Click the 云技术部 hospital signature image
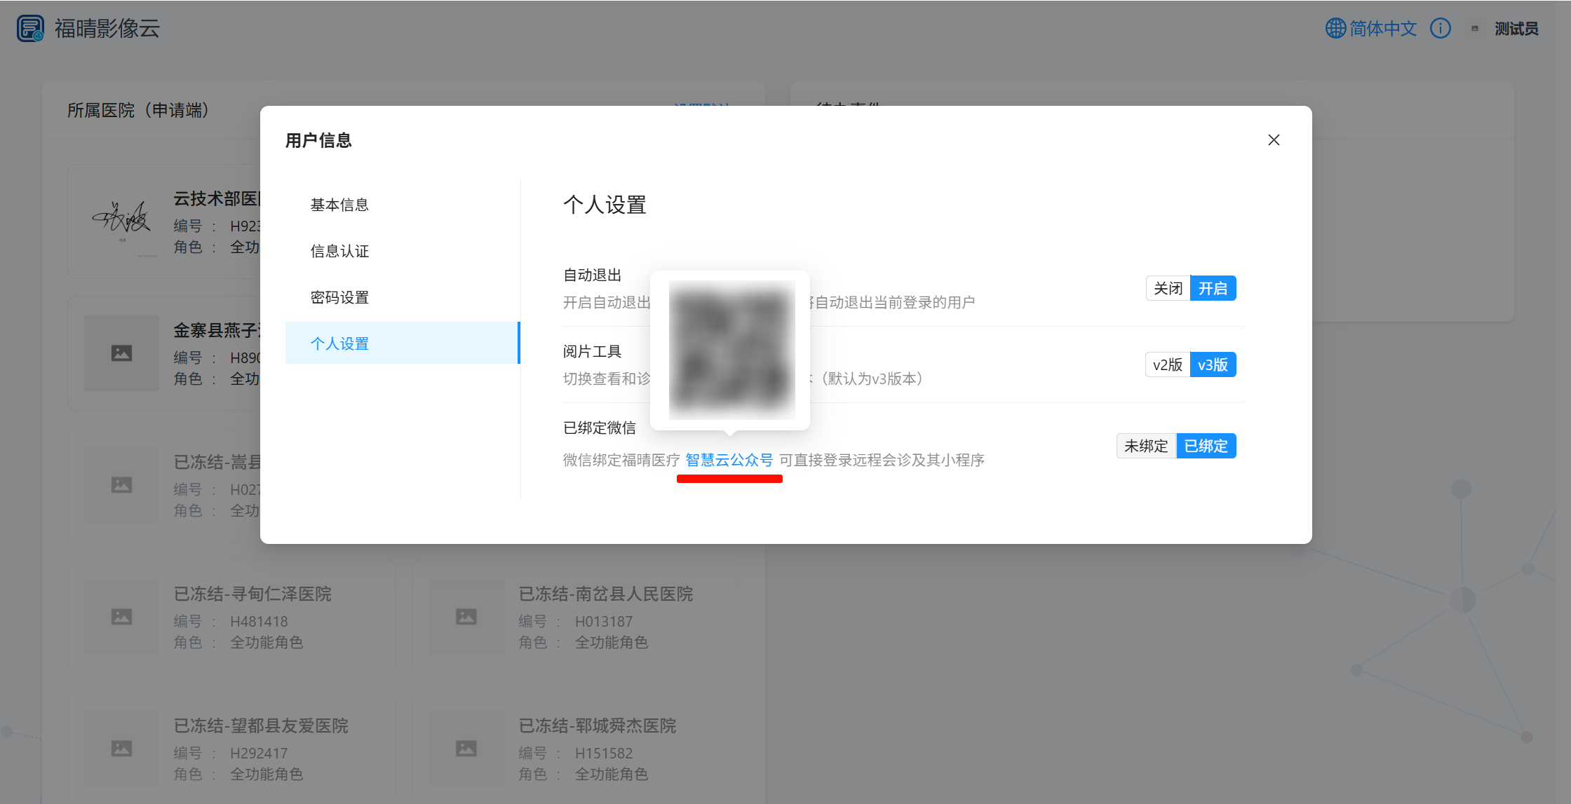The height and width of the screenshot is (804, 1571). click(122, 221)
